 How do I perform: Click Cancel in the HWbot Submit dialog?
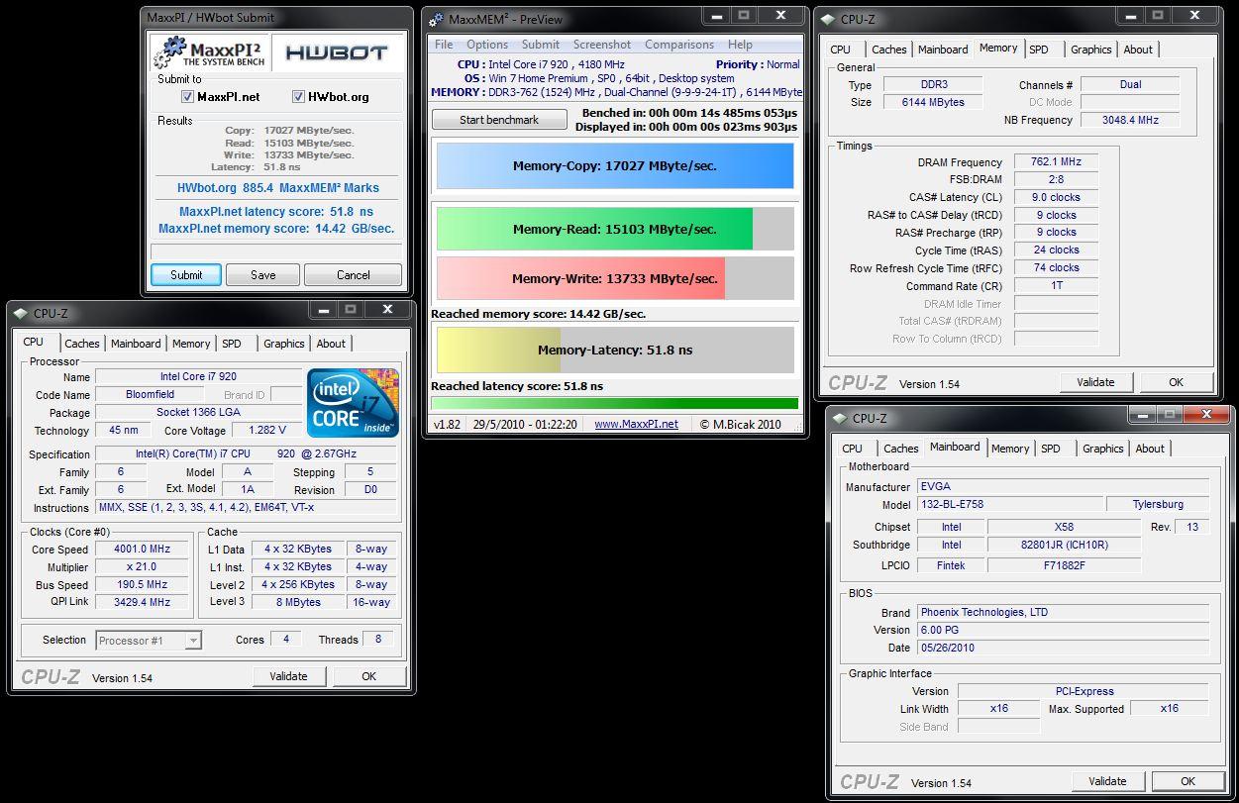[354, 275]
